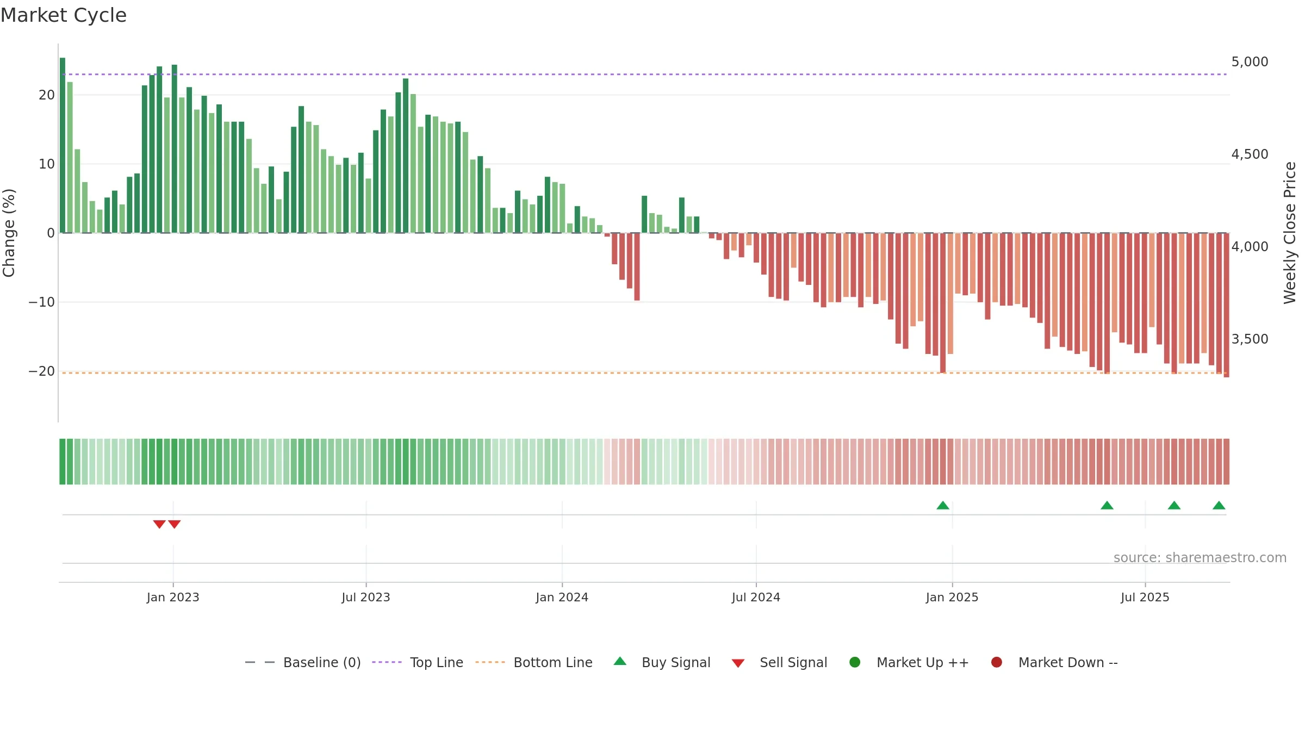Click the 5,000 right-axis tick label
Image resolution: width=1305 pixels, height=734 pixels.
[1250, 62]
